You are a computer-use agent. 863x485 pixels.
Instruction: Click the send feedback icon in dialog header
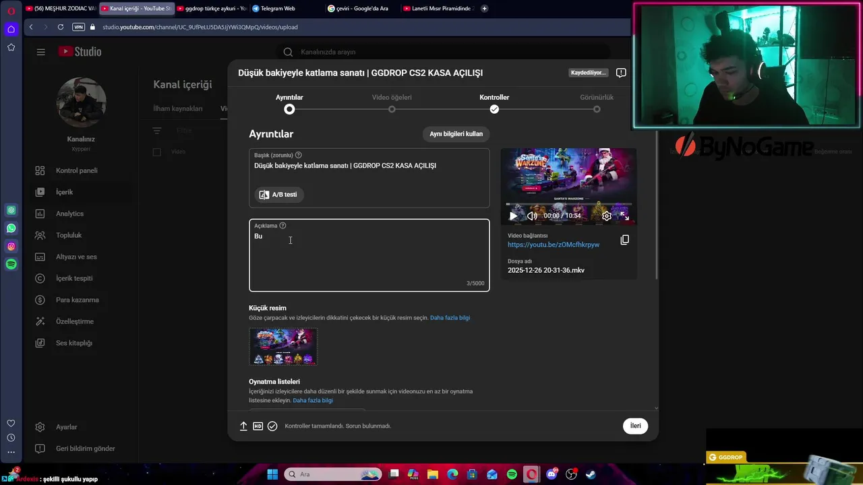coord(621,73)
